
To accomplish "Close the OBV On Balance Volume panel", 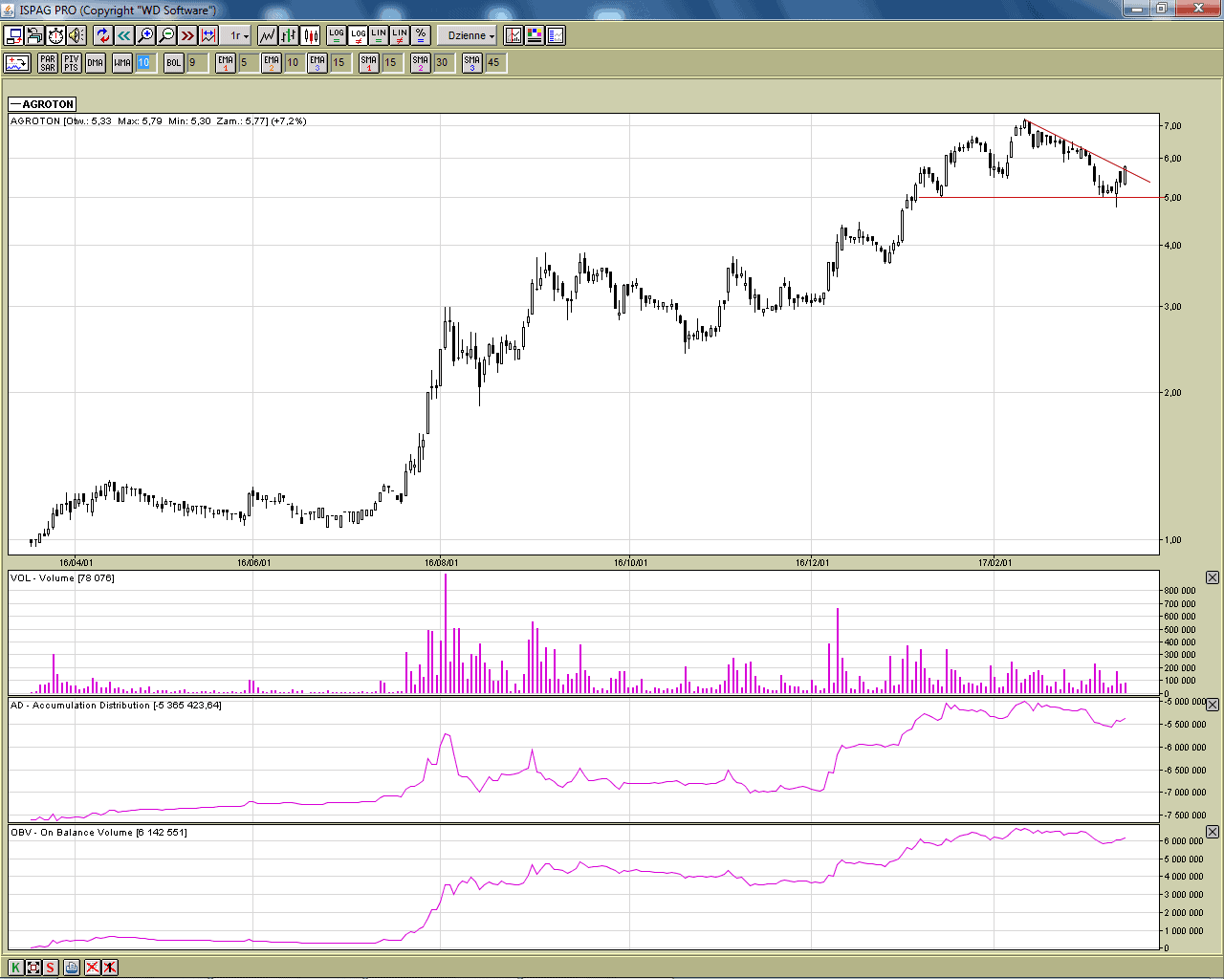I will [1213, 832].
